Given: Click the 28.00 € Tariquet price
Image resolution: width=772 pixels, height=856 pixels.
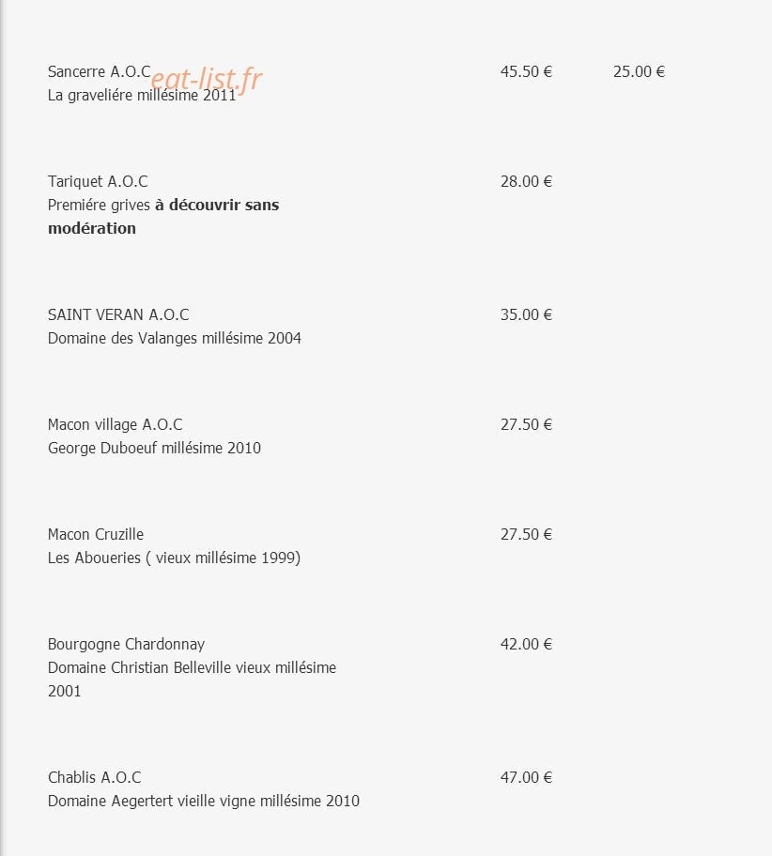Looking at the screenshot, I should tap(526, 181).
